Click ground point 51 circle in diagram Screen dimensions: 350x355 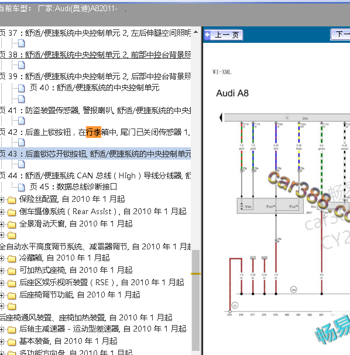pyautogui.click(x=235, y=305)
